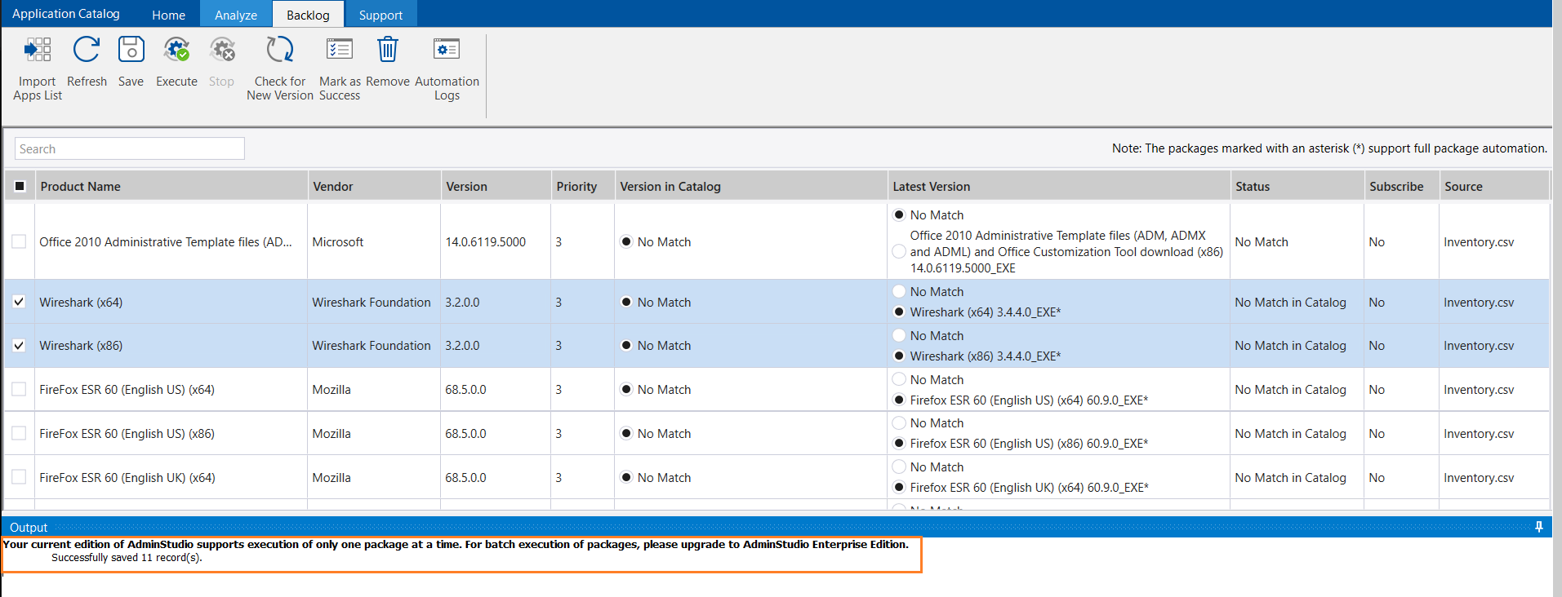Image resolution: width=1562 pixels, height=597 pixels.
Task: Check the Office 2010 Administrative Template row
Action: point(19,241)
